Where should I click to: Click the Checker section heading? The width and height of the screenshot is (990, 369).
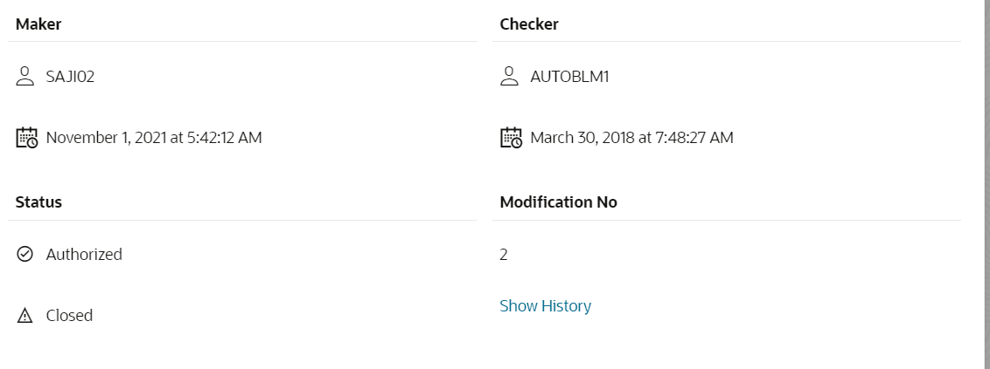(x=529, y=24)
